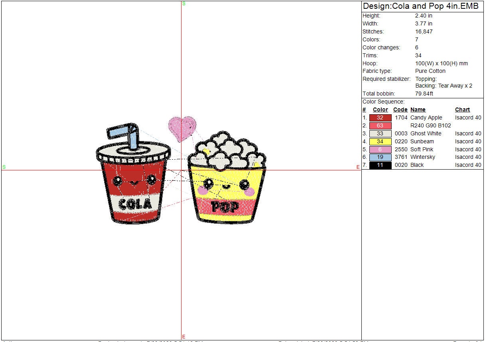
Task: Click the Candy Apple color swatch 32
Action: (380, 118)
